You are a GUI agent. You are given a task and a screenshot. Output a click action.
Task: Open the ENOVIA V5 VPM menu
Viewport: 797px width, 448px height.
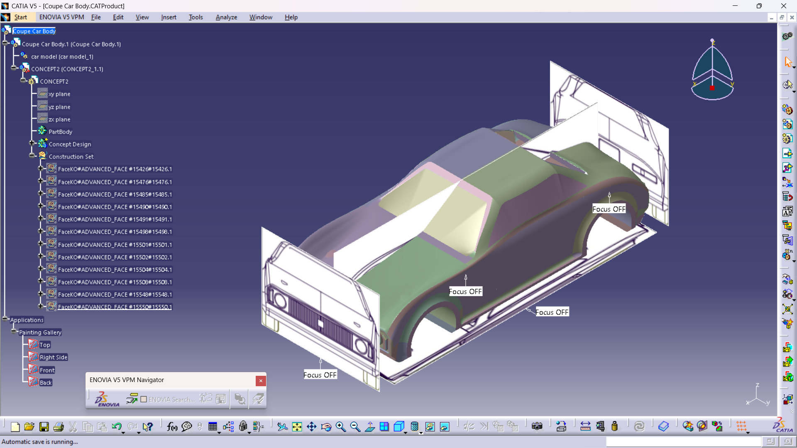click(61, 17)
